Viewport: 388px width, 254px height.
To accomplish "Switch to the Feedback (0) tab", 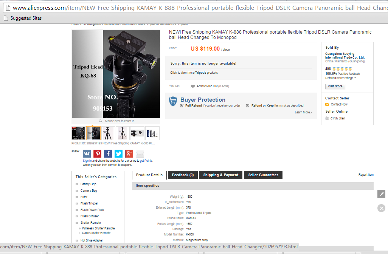I will pos(183,175).
